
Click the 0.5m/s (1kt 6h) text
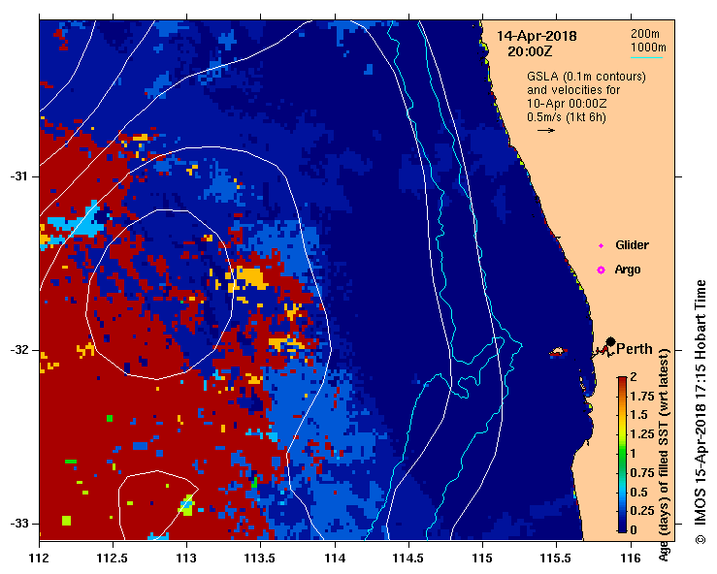(x=566, y=117)
